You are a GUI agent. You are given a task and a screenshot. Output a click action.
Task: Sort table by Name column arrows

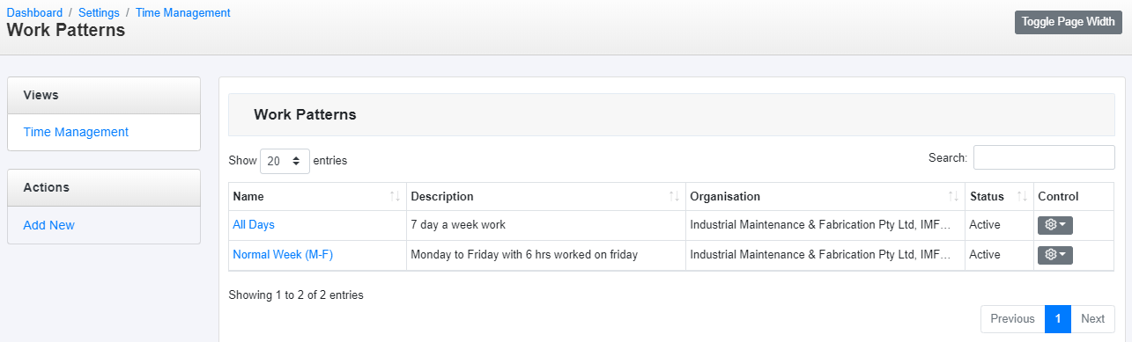[x=395, y=196]
